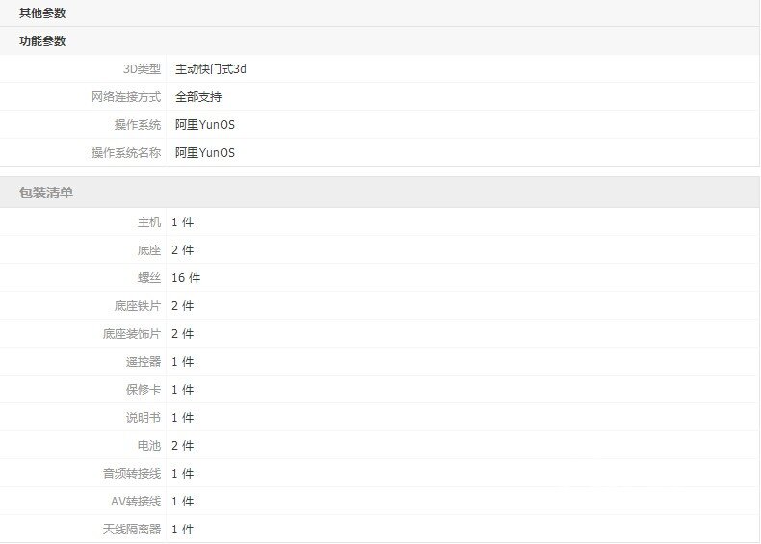Click the 1 件 quantity for 遥控器
This screenshot has height=544, width=761.
click(x=182, y=361)
